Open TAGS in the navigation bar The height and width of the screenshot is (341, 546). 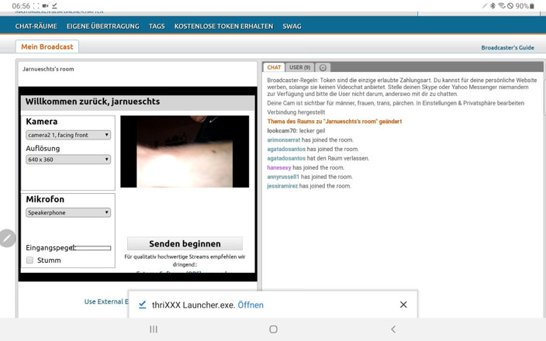coord(157,26)
